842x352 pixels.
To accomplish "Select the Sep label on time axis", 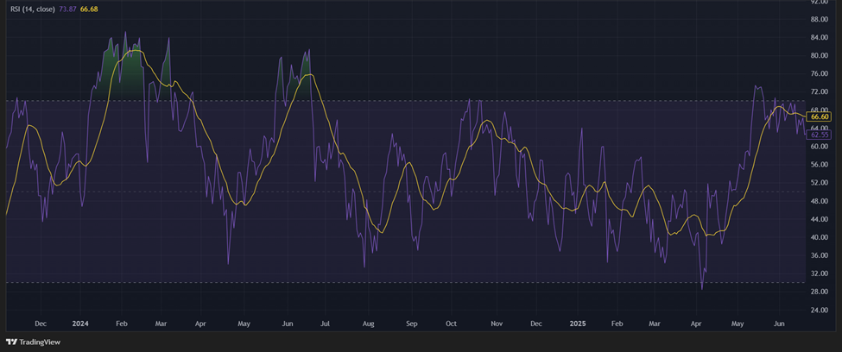I will point(411,324).
